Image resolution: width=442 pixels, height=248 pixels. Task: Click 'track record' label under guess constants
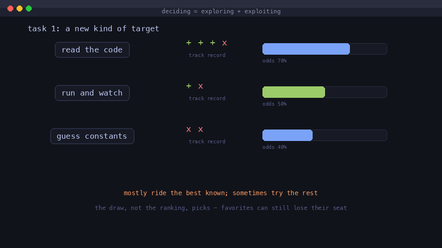207,141
